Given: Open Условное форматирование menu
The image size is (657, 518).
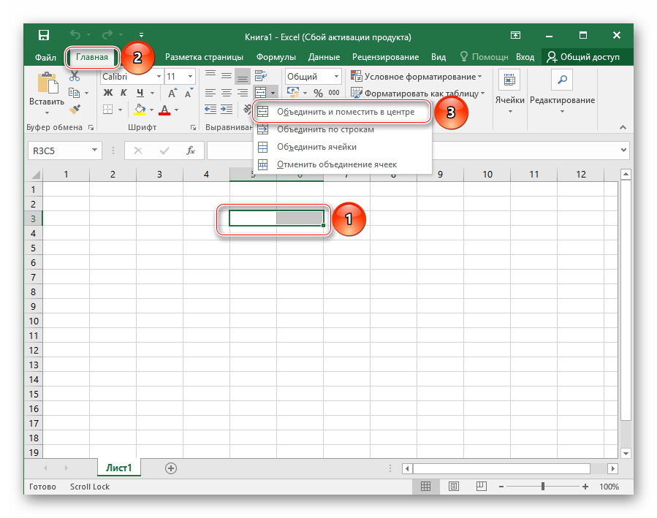Looking at the screenshot, I should pyautogui.click(x=416, y=77).
